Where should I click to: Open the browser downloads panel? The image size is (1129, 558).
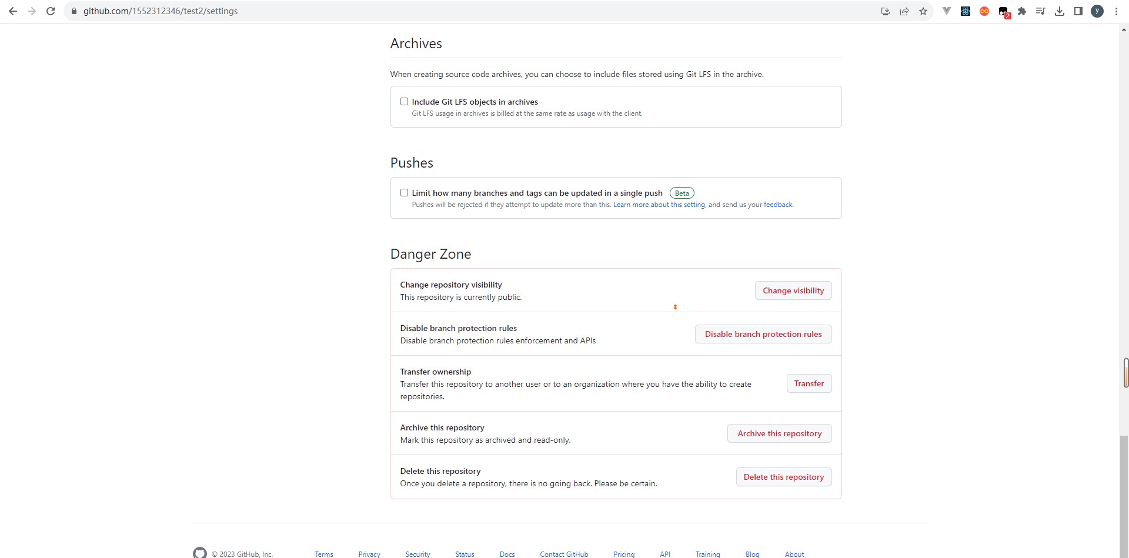point(1060,11)
